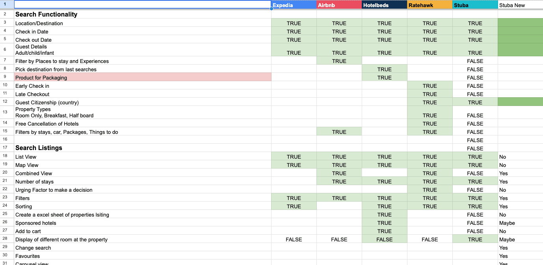Click Hotelbeds TRUE in Add to cart row
The height and width of the screenshot is (265, 543).
pyautogui.click(x=385, y=231)
